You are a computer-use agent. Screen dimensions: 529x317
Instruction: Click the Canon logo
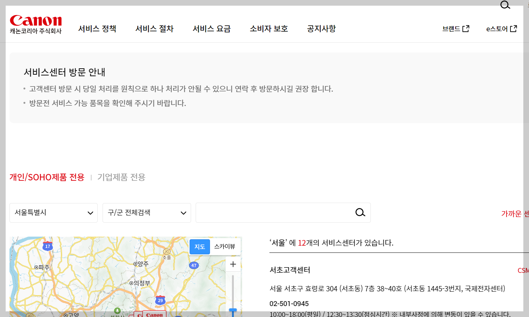[36, 21]
